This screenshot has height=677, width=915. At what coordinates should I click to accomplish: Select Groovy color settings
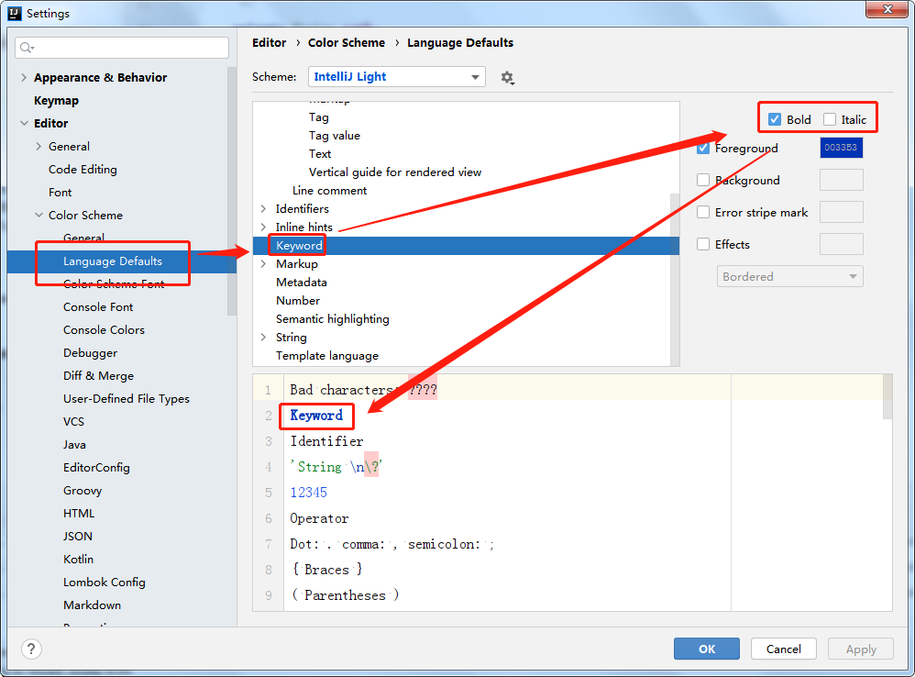click(83, 490)
